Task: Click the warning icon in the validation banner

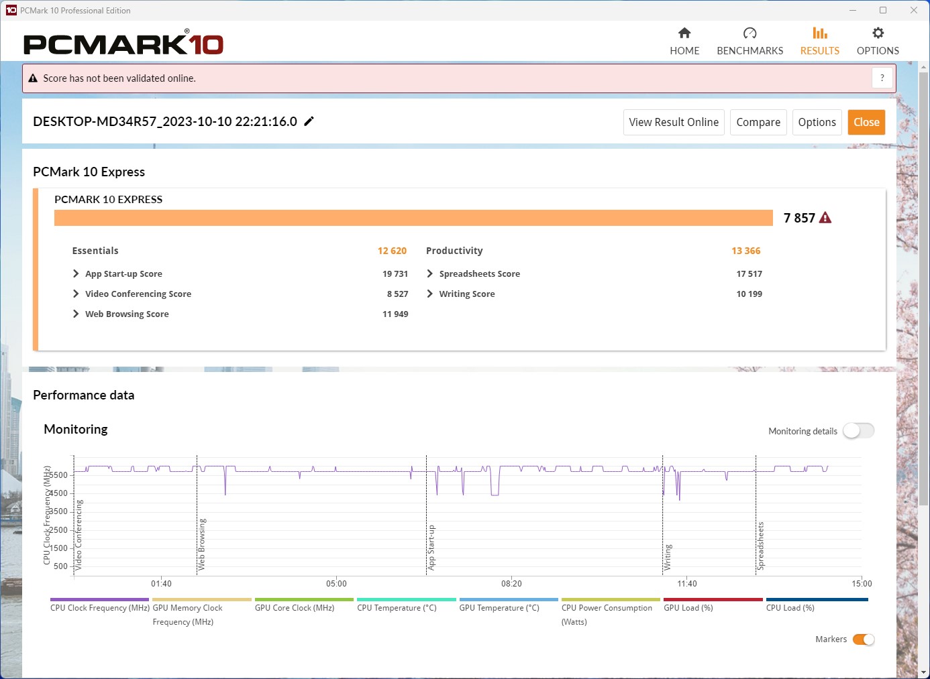Action: point(33,78)
